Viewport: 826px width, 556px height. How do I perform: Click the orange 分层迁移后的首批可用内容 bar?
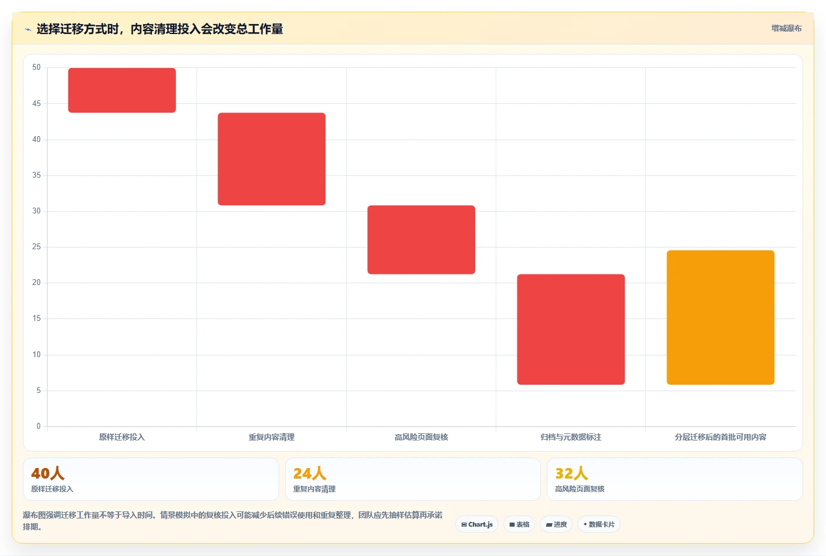pos(720,317)
